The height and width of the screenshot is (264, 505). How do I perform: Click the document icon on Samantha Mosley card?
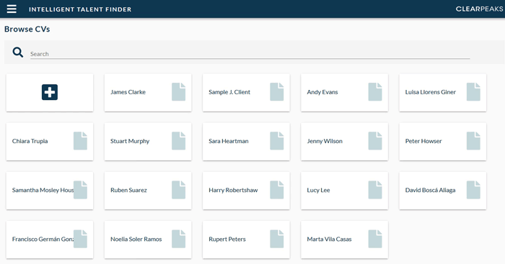pos(80,190)
